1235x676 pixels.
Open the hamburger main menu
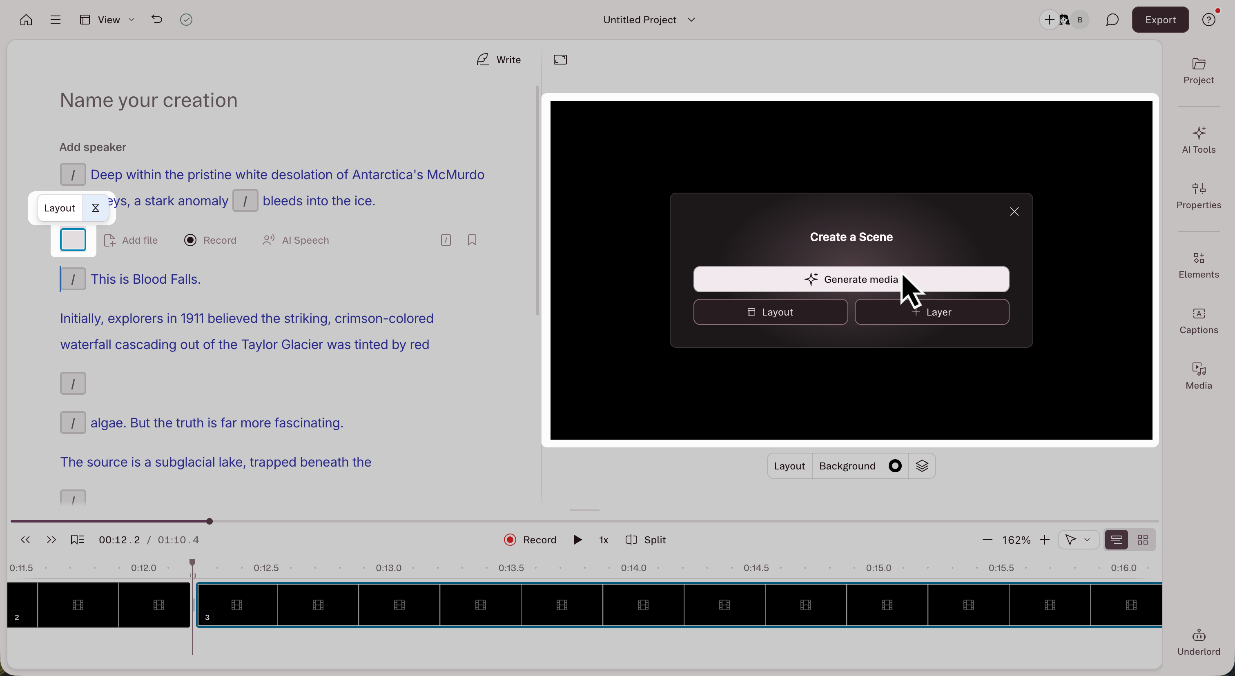(55, 20)
